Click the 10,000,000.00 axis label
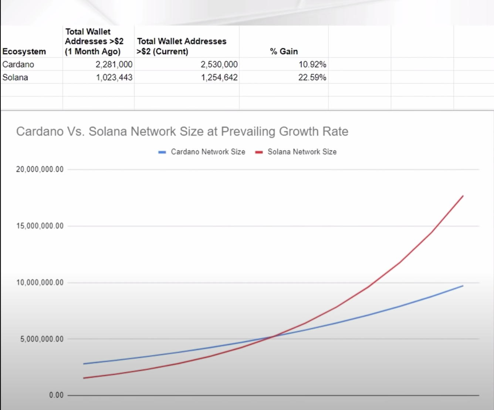The height and width of the screenshot is (410, 494). pyautogui.click(x=40, y=282)
